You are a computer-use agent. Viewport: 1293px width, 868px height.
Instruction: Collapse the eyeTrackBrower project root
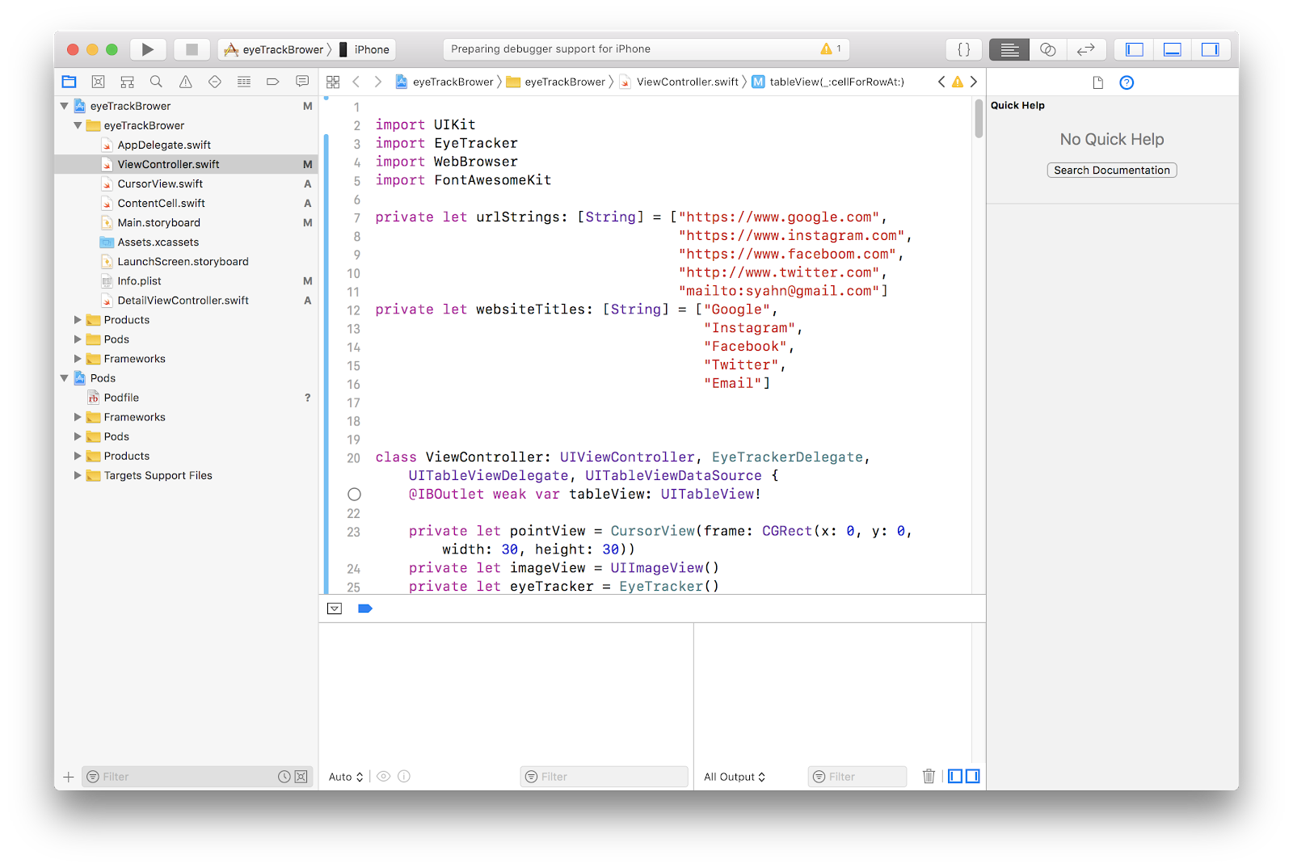(x=64, y=106)
